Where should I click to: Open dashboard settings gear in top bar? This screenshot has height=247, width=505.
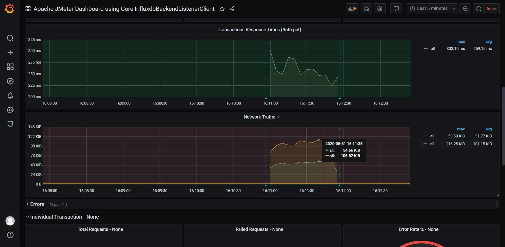[380, 9]
